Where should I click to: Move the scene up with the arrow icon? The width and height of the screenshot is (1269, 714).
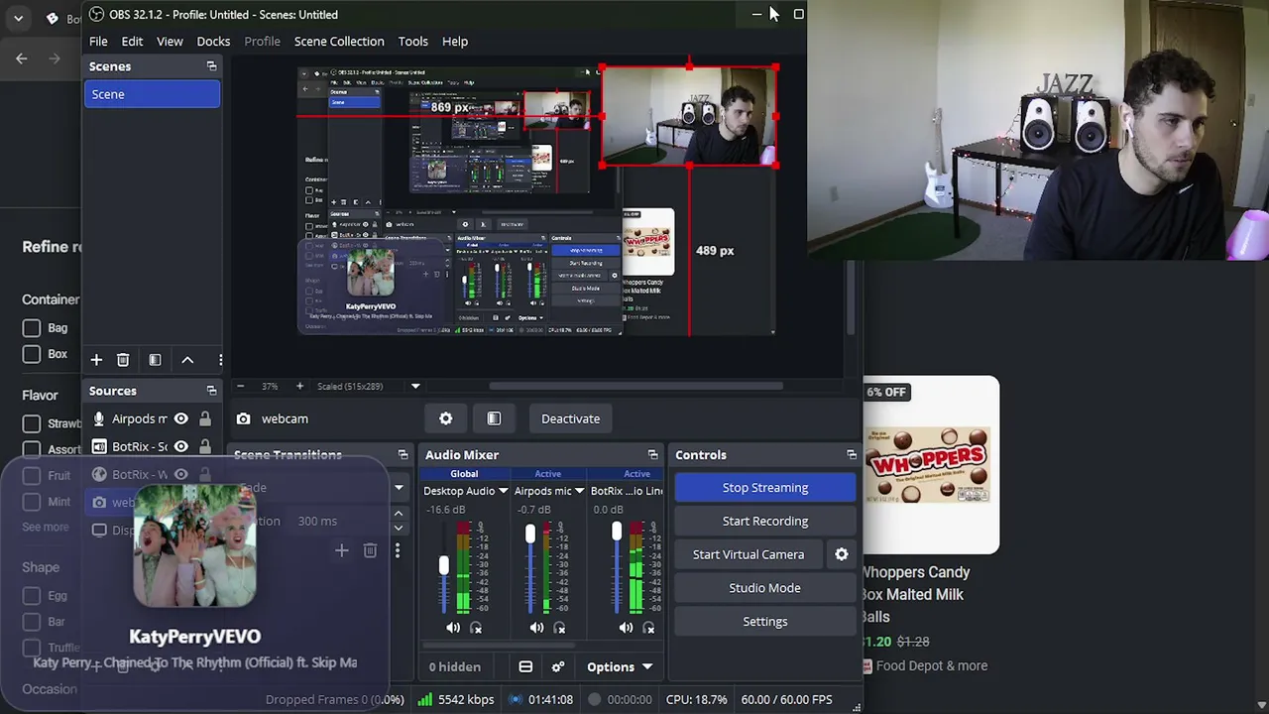coord(187,360)
